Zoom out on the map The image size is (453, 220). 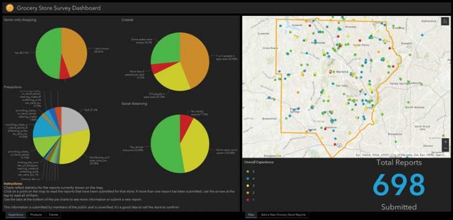[445, 149]
